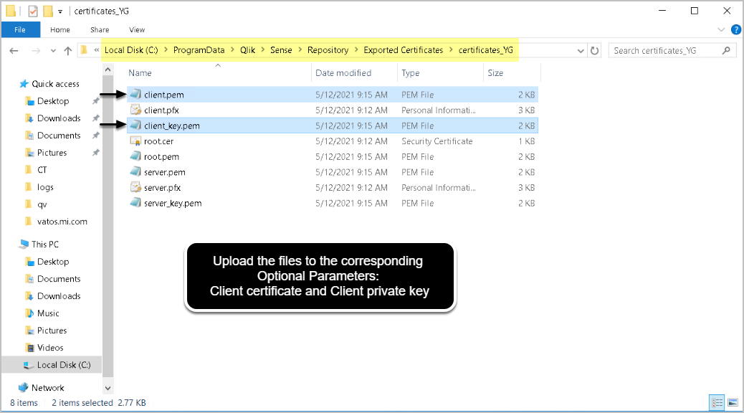Viewport: 744px width, 413px height.
Task: Click the navigation pane vertical scrollbar
Action: click(108, 215)
